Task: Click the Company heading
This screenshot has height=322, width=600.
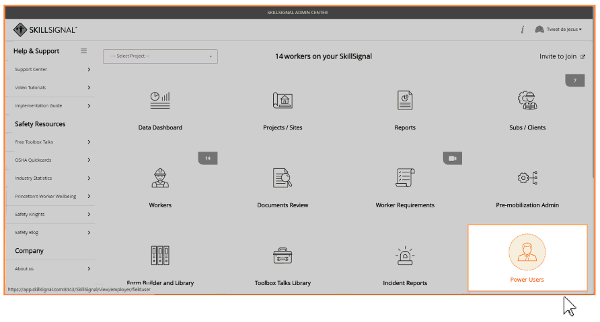Action: pos(29,251)
